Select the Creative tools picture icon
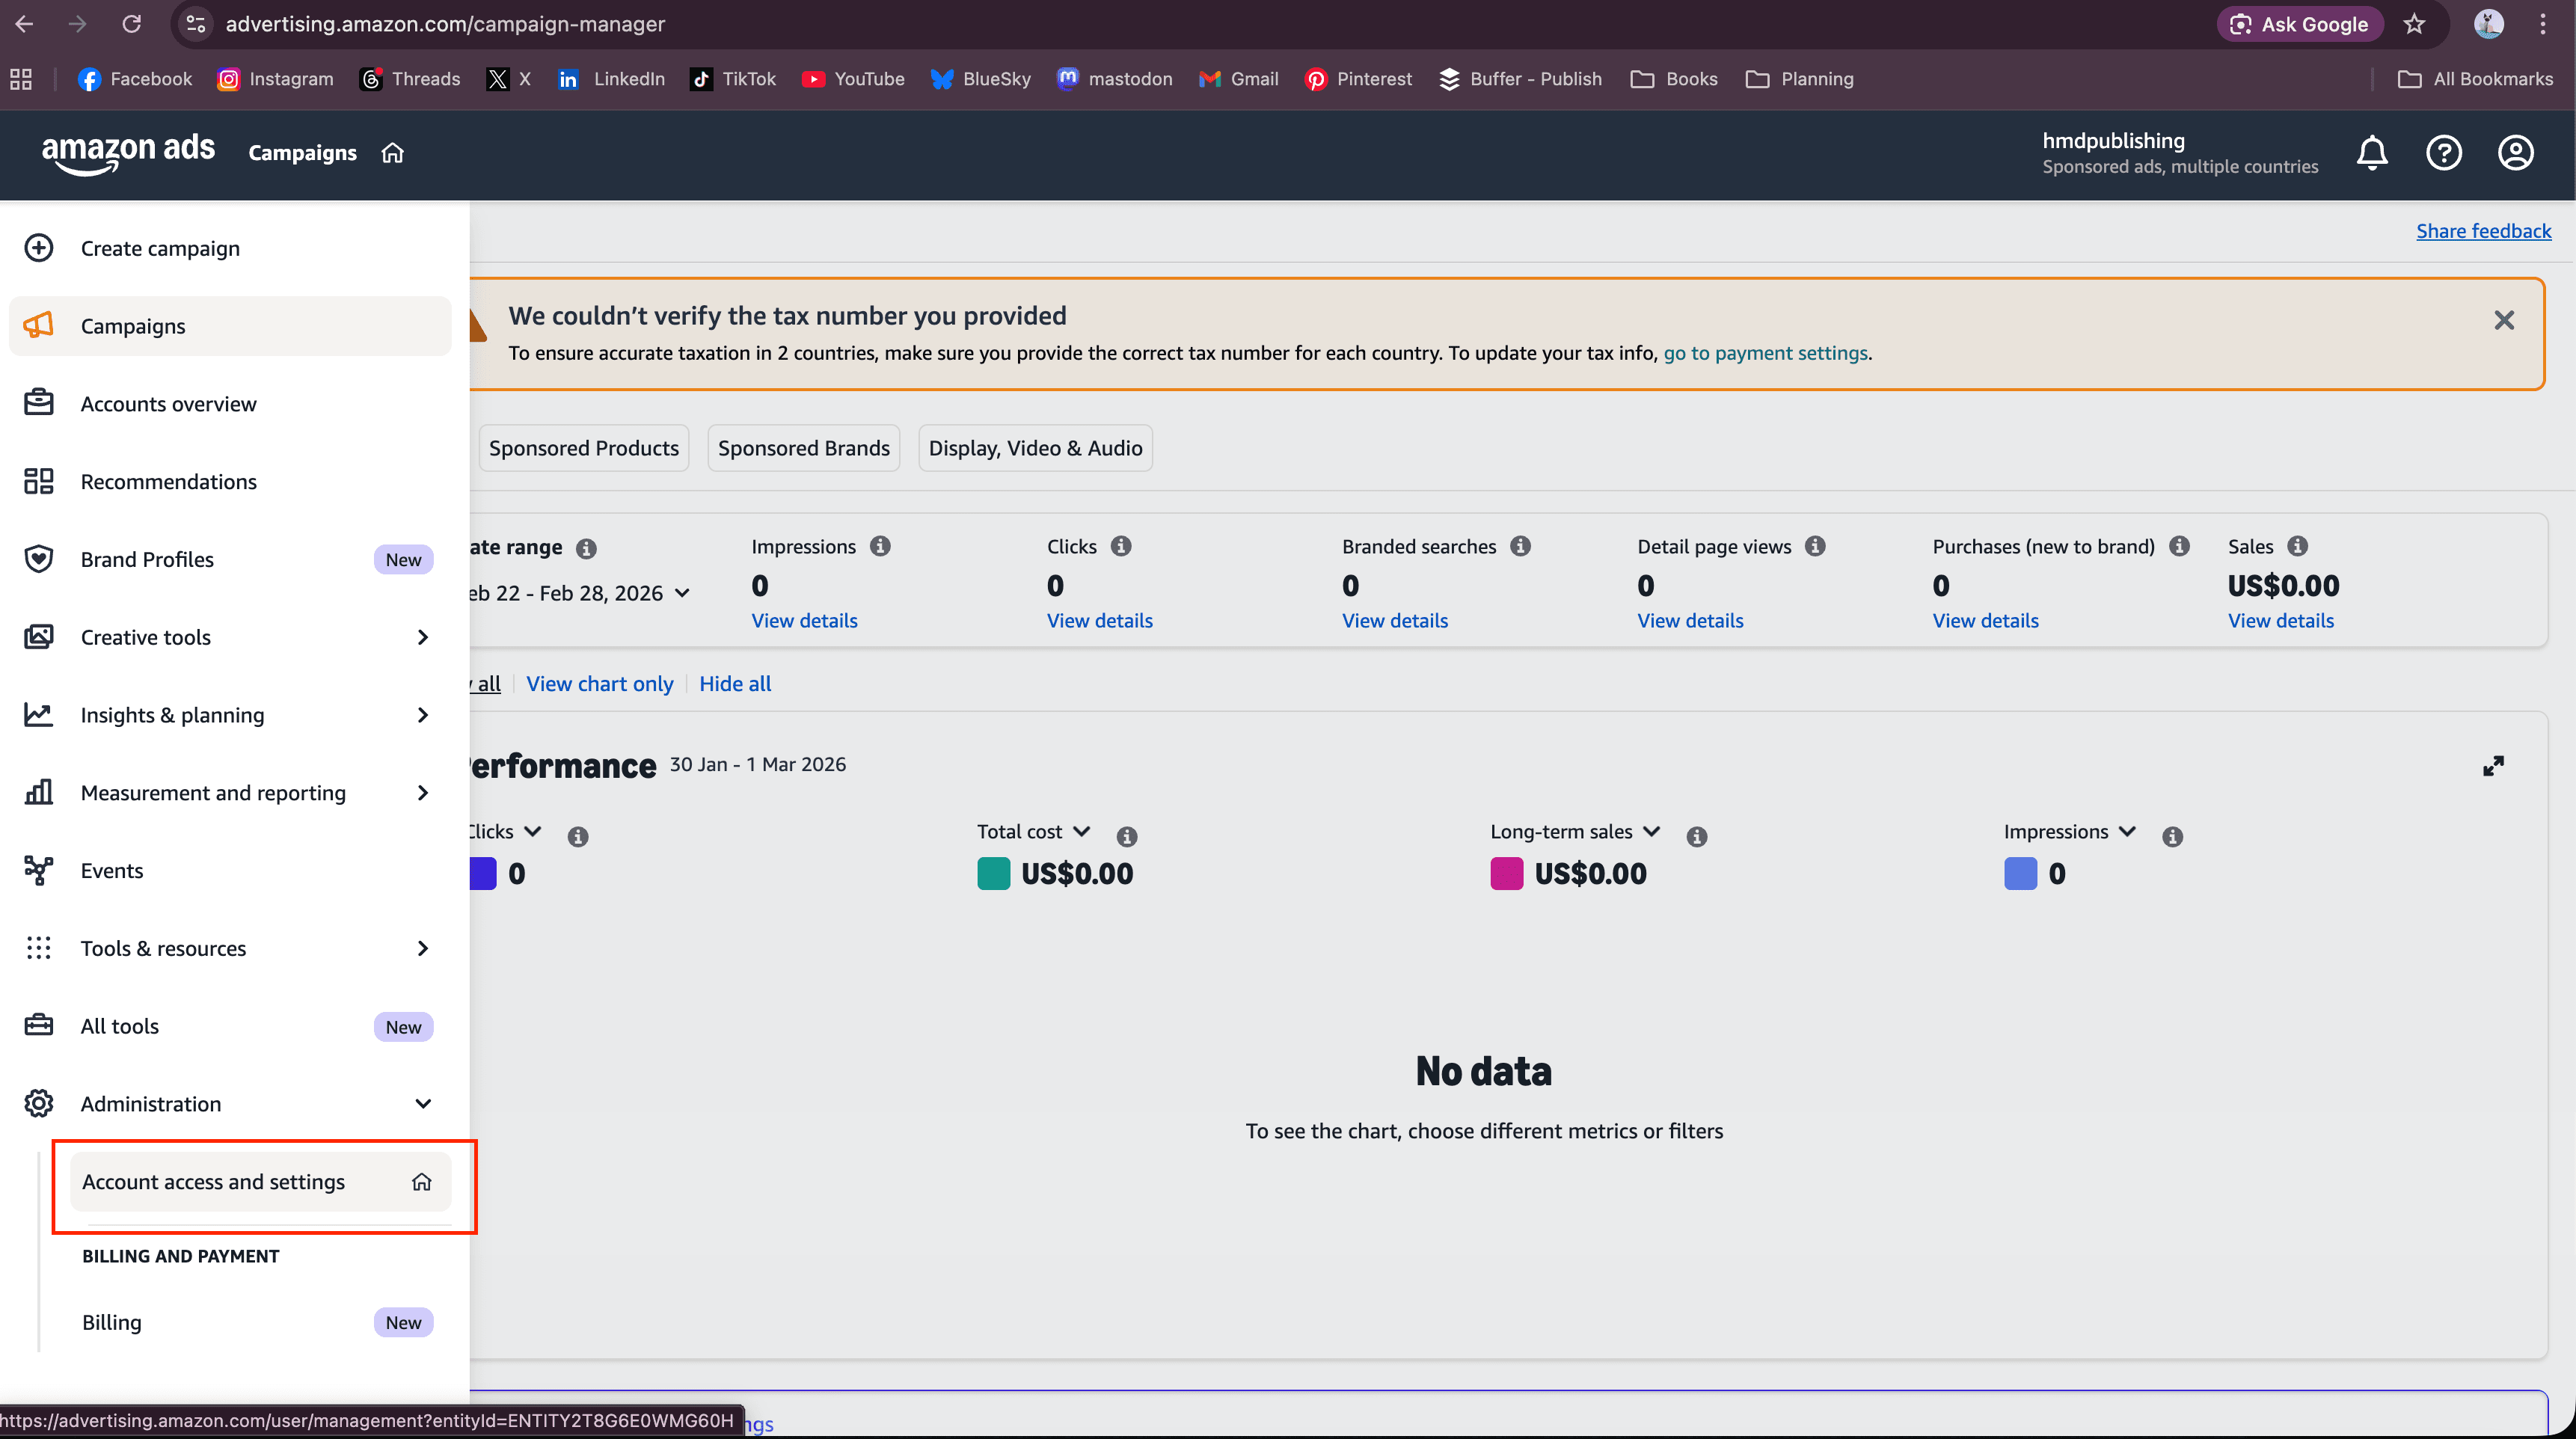 39,637
